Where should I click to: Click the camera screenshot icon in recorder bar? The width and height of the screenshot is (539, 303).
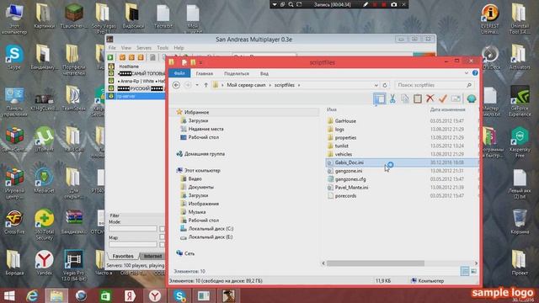(x=394, y=4)
